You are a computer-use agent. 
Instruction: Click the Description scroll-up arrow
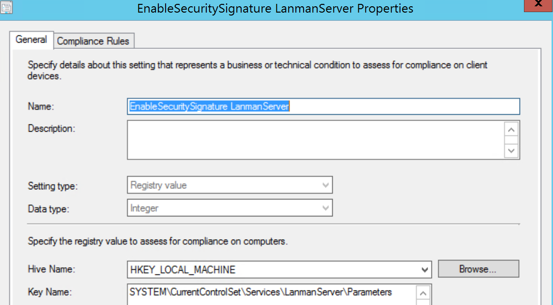point(511,130)
